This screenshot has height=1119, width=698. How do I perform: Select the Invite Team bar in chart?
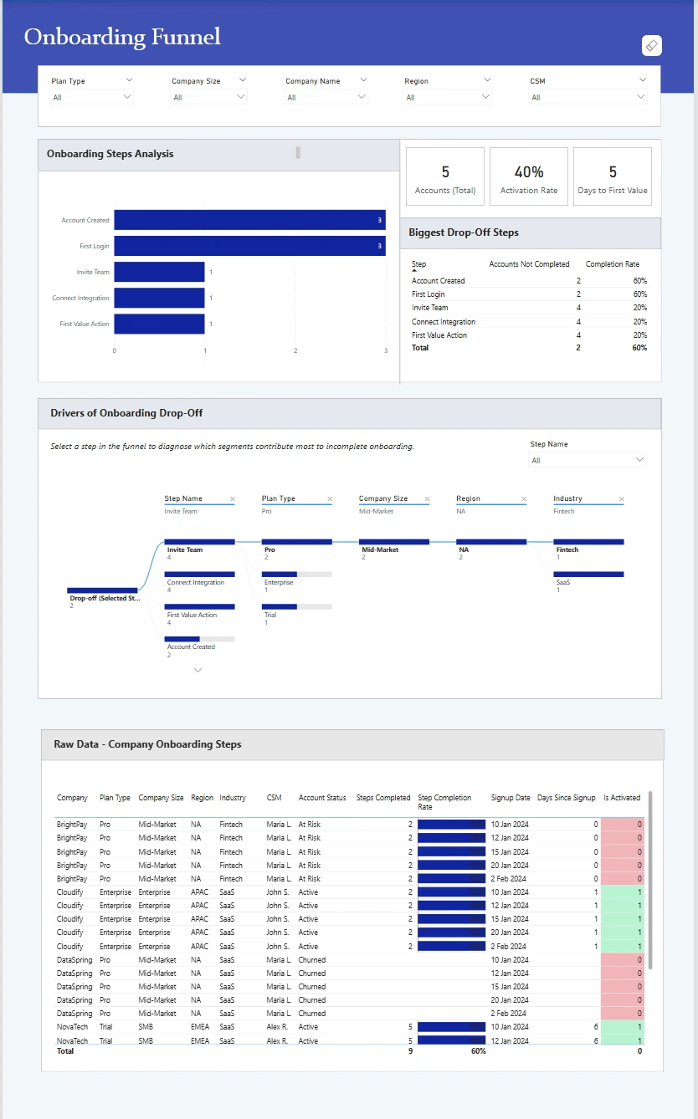pyautogui.click(x=159, y=272)
